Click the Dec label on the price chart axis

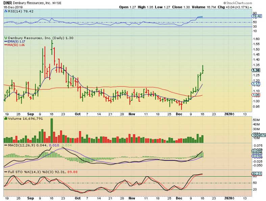[x=179, y=114]
